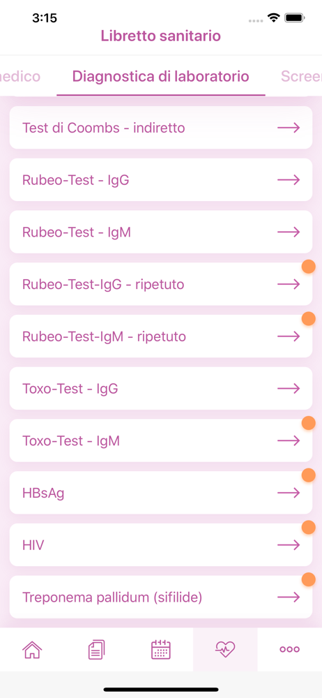This screenshot has width=322, height=698.
Task: Open Rubeo-Test-IgG - ripetuto entry
Action: (x=161, y=284)
